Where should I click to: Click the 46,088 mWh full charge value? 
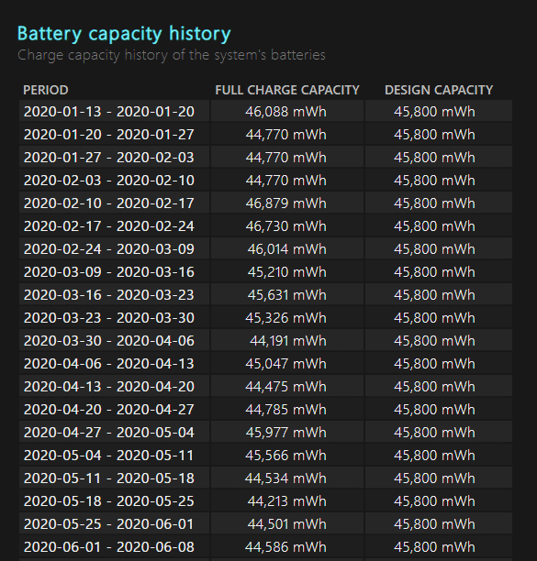click(x=285, y=112)
